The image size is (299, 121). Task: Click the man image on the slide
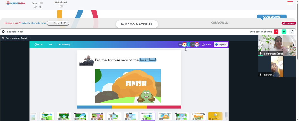(x=87, y=61)
